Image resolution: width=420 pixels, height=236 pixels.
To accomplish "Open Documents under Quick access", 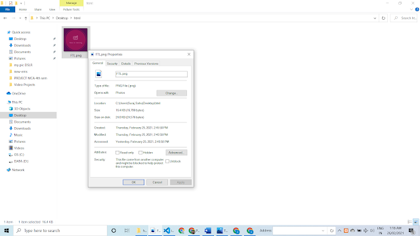I will click(22, 52).
